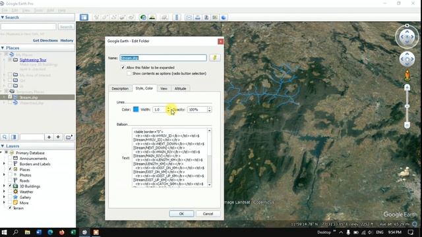Show historical imagery clock icon in toolbar
Image resolution: width=422 pixels, height=237 pixels.
pyautogui.click(x=143, y=18)
